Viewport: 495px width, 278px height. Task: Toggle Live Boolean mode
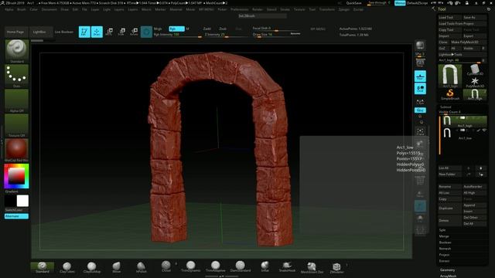[64, 32]
